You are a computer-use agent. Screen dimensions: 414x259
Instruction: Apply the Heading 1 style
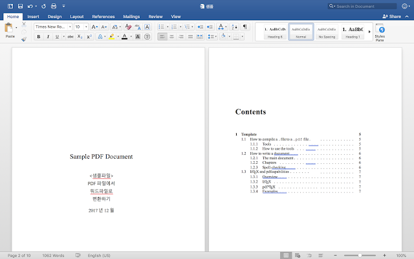point(353,32)
